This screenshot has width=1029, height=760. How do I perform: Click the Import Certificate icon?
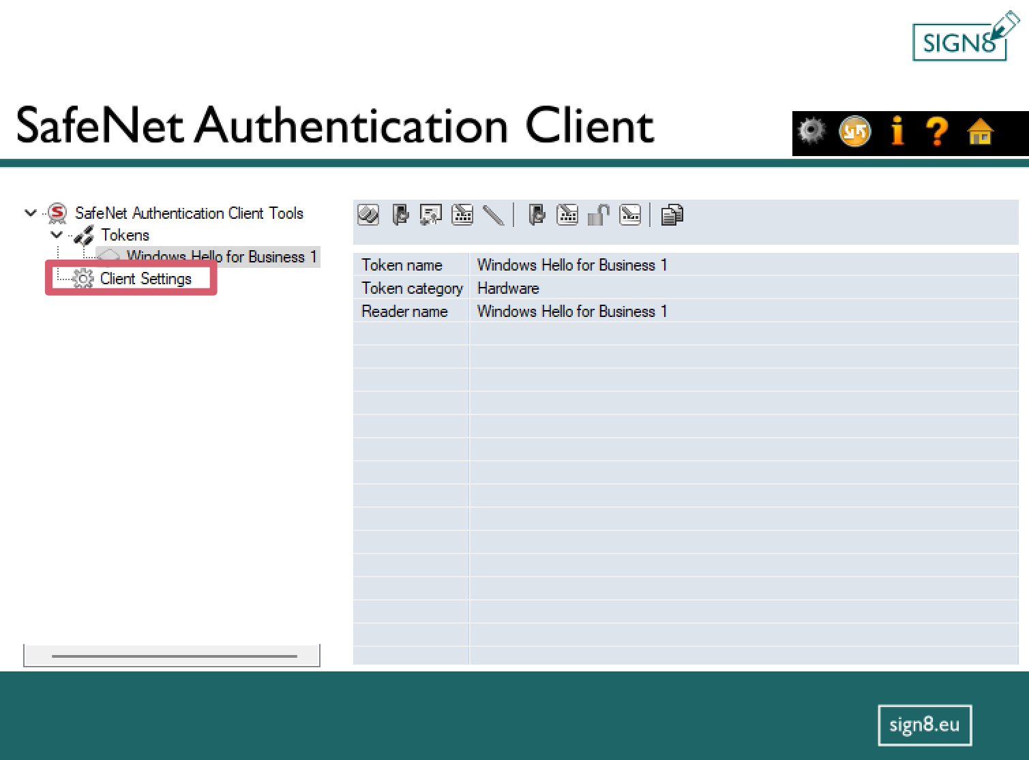(x=431, y=215)
